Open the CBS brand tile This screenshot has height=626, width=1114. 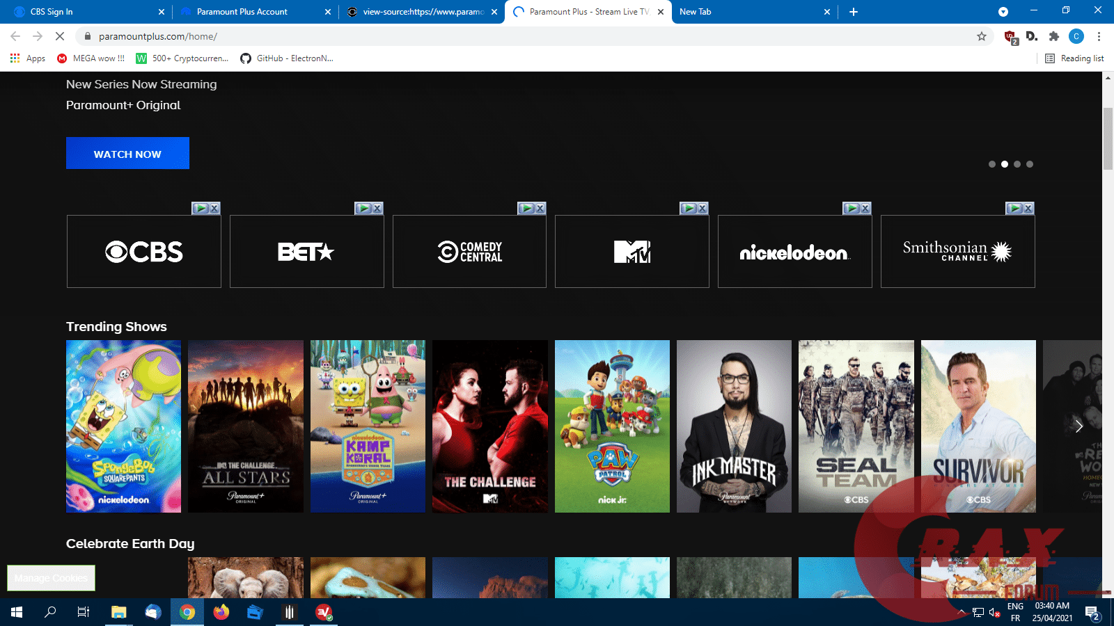(144, 251)
